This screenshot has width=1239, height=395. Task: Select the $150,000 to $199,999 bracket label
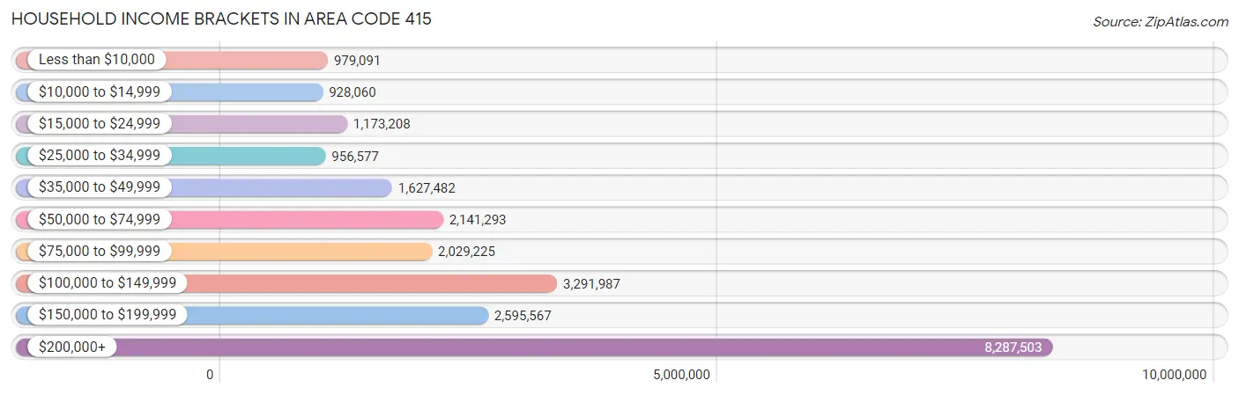tap(108, 315)
